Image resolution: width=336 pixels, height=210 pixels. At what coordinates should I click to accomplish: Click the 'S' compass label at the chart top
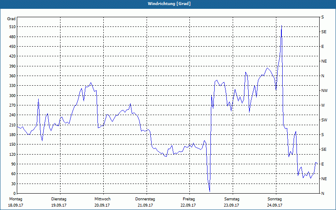coord(323,17)
